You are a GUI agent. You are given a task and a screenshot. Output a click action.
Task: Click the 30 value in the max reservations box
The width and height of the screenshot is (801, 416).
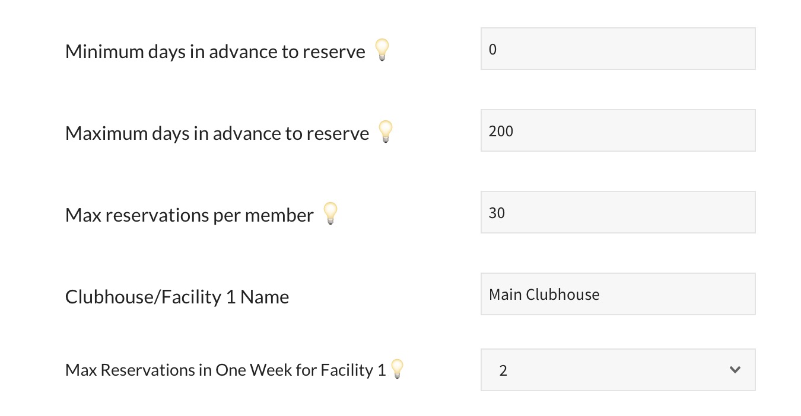tap(497, 213)
